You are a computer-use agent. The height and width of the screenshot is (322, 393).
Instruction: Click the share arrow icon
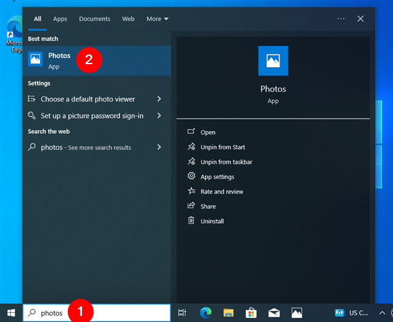pyautogui.click(x=191, y=205)
